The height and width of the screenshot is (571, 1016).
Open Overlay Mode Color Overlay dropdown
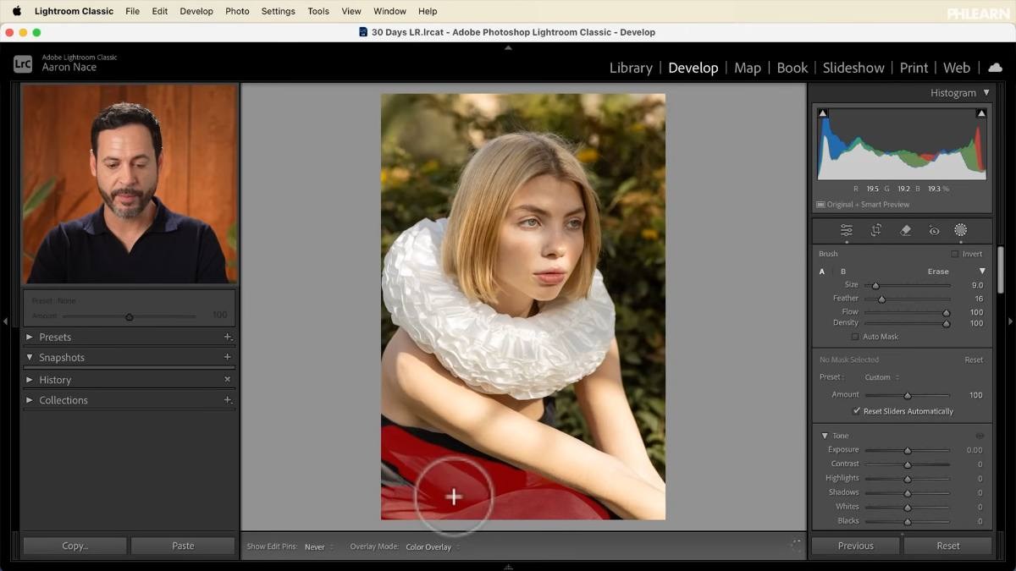pyautogui.click(x=433, y=547)
